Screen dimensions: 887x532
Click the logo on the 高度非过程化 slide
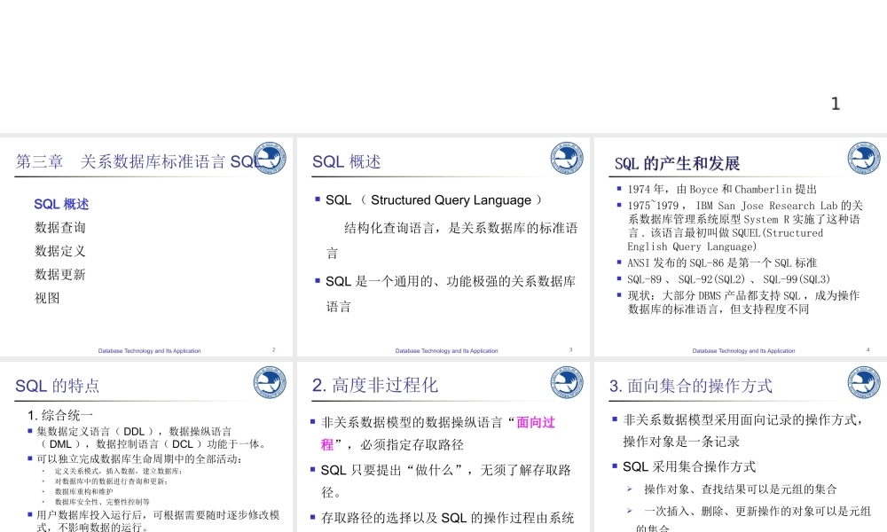[x=566, y=383]
